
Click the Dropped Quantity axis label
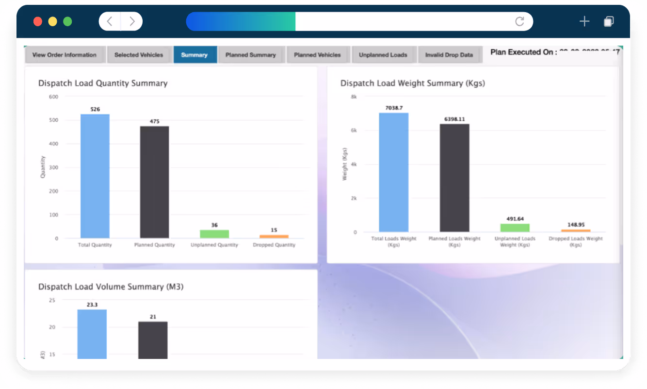pyautogui.click(x=274, y=245)
